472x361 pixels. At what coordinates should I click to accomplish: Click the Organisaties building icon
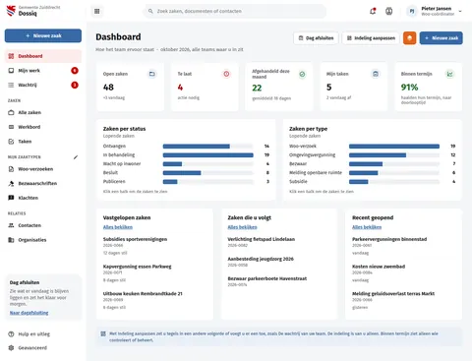(11, 240)
